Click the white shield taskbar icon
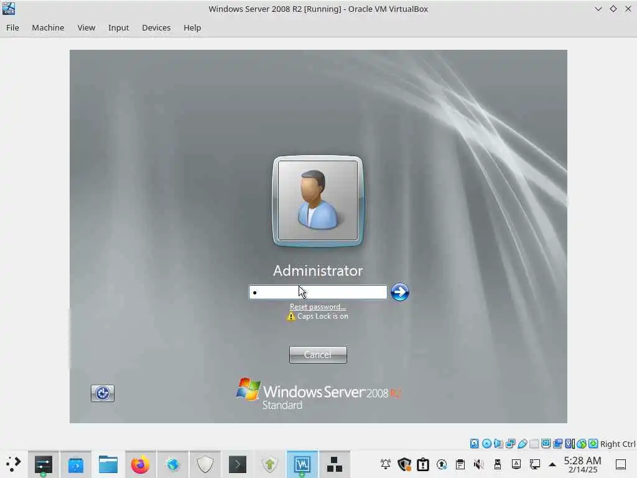 click(x=205, y=464)
